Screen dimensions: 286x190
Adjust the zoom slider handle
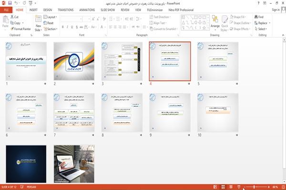254,187
